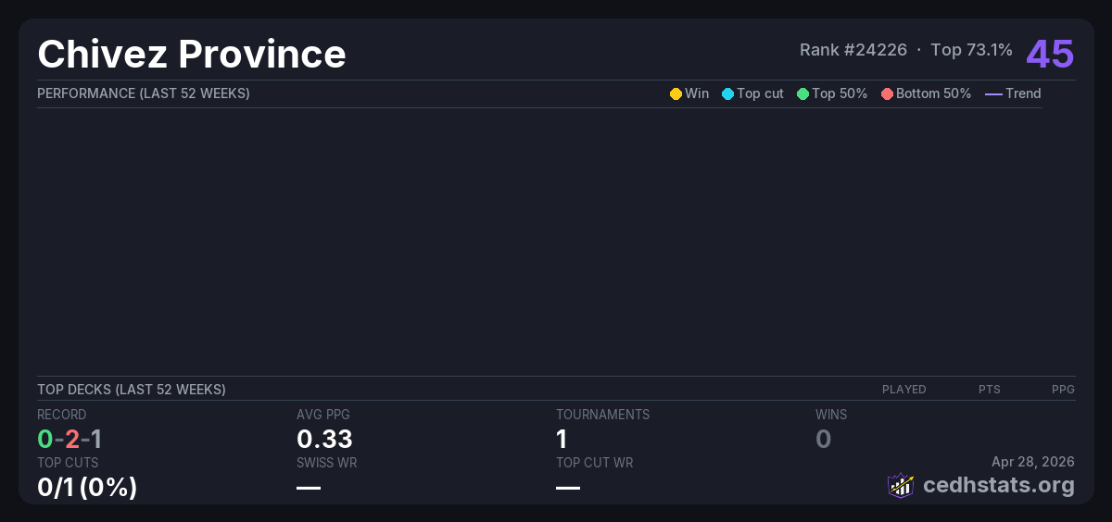Screen dimensions: 1112x522
Task: Toggle the Win series legend label
Action: coord(697,93)
